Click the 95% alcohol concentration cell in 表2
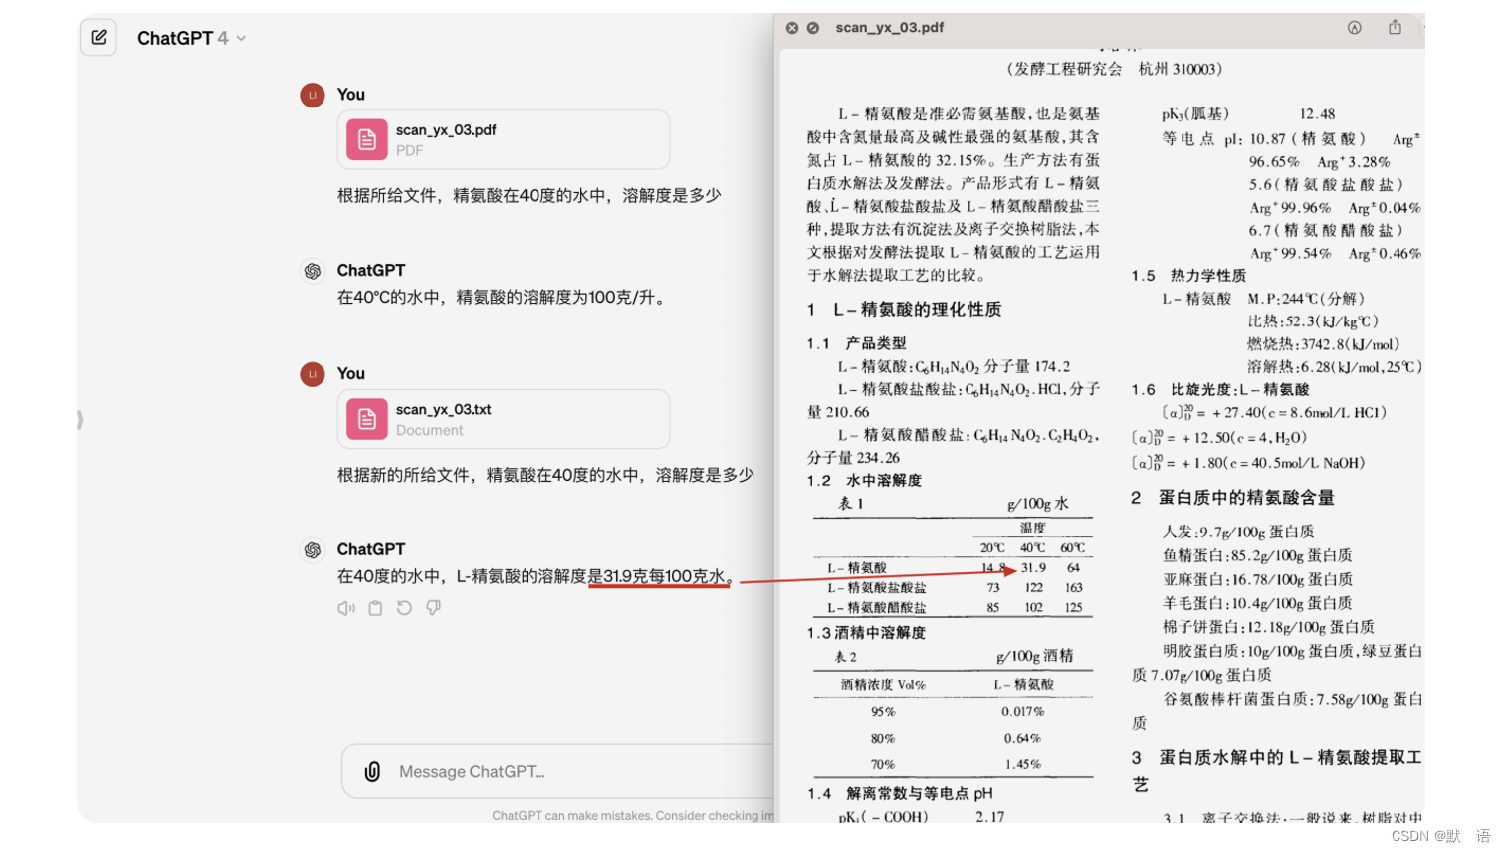1506x853 pixels. coord(883,712)
